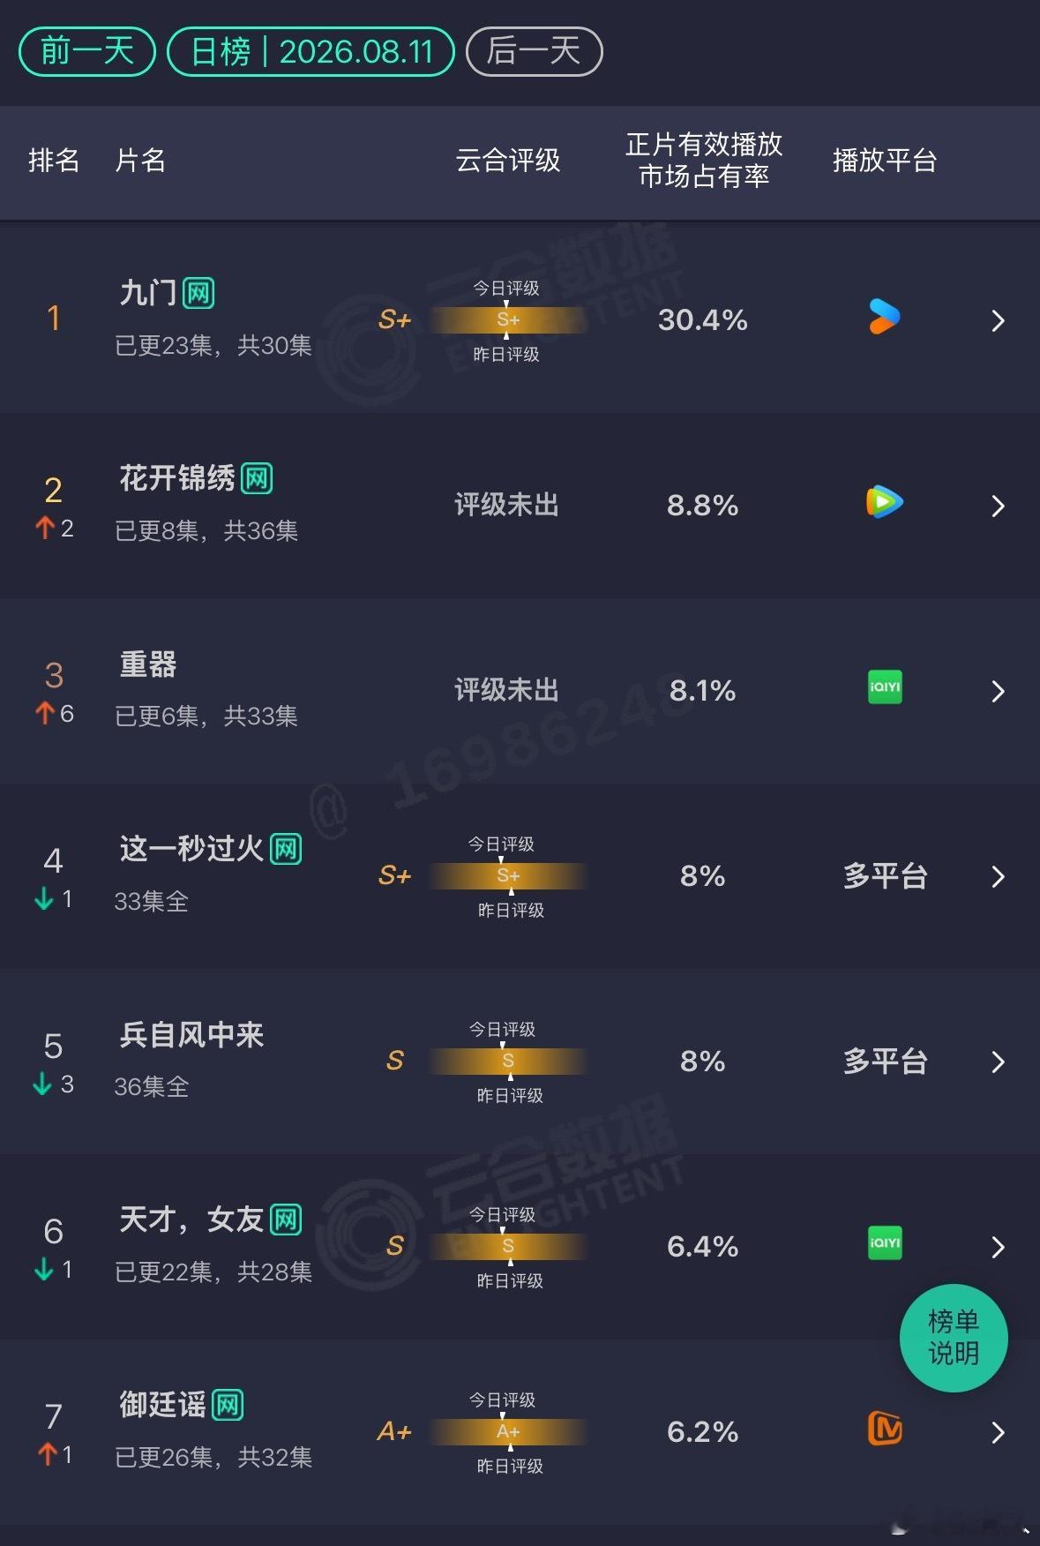Click the 网 badge next to 这一秒过火
The height and width of the screenshot is (1546, 1040).
286,849
